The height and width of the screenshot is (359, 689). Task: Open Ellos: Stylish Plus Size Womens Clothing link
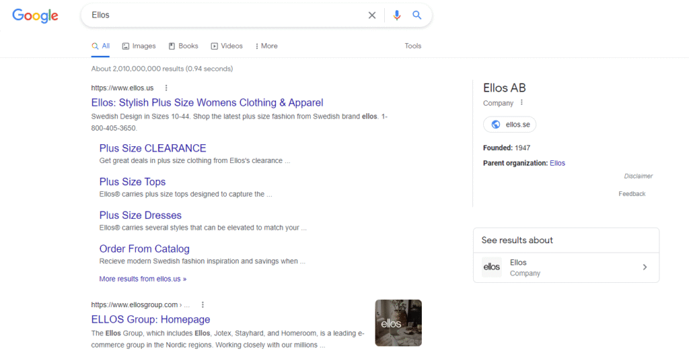[207, 103]
